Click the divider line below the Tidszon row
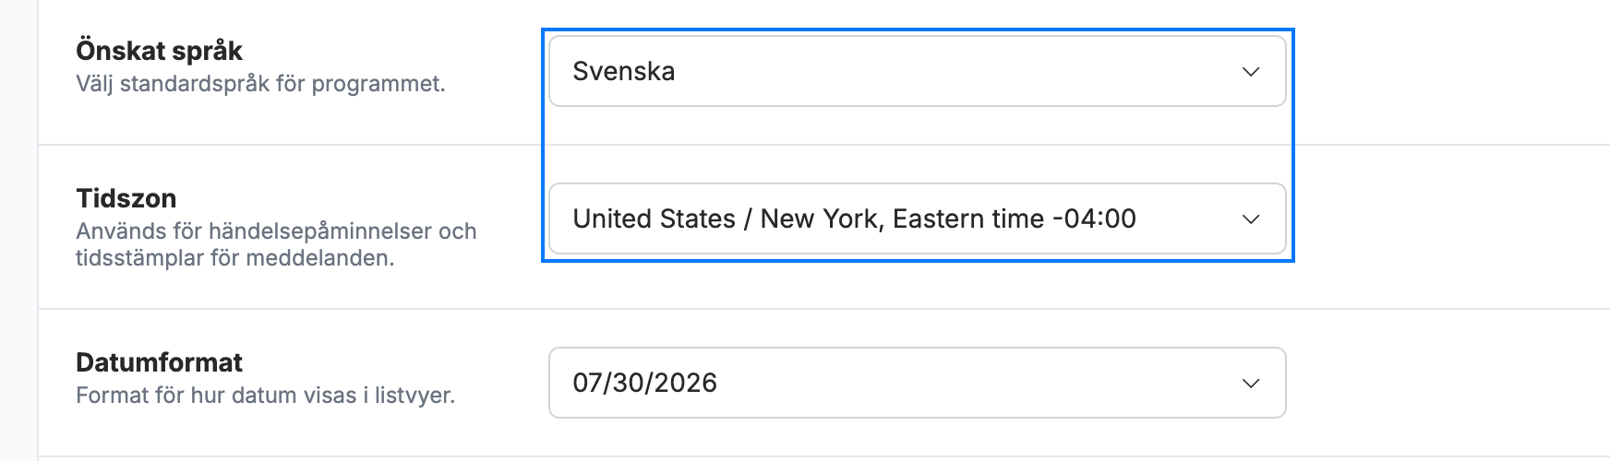Viewport: 1610px width, 461px height. pos(823,309)
